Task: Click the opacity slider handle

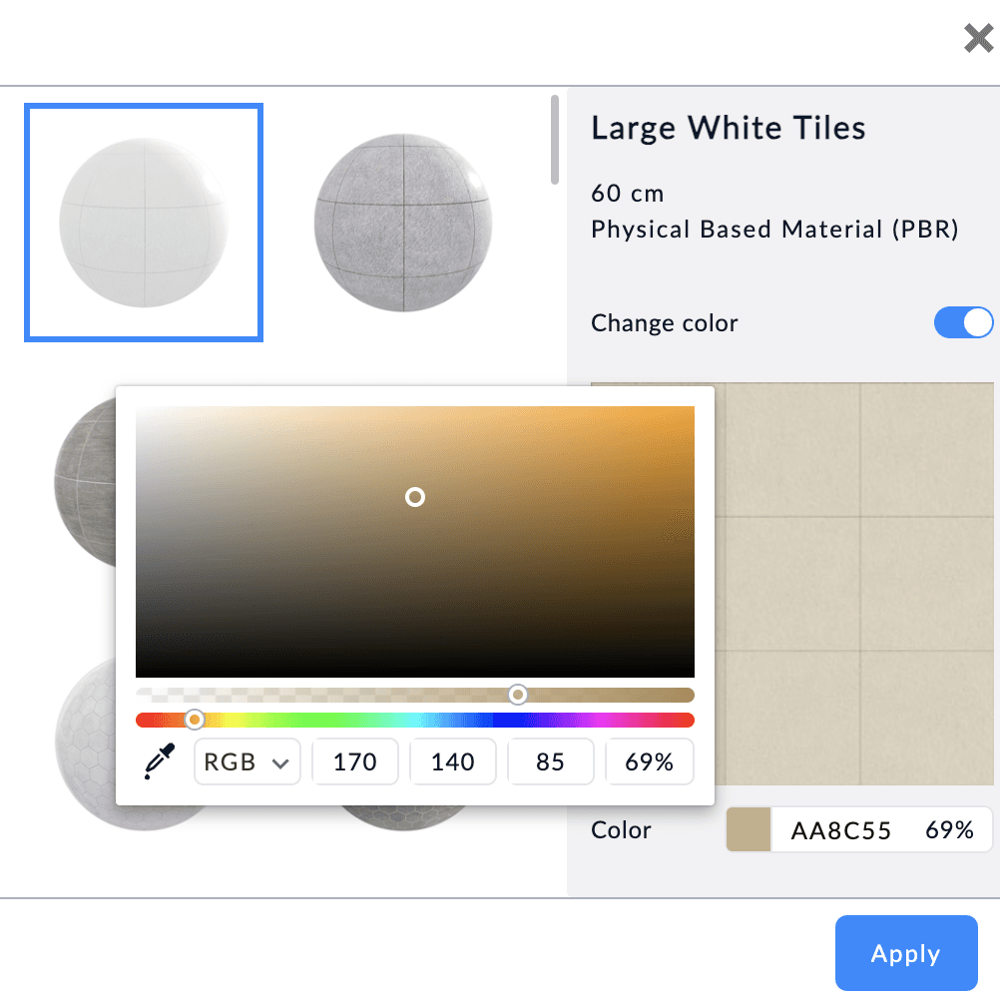Action: tap(518, 695)
